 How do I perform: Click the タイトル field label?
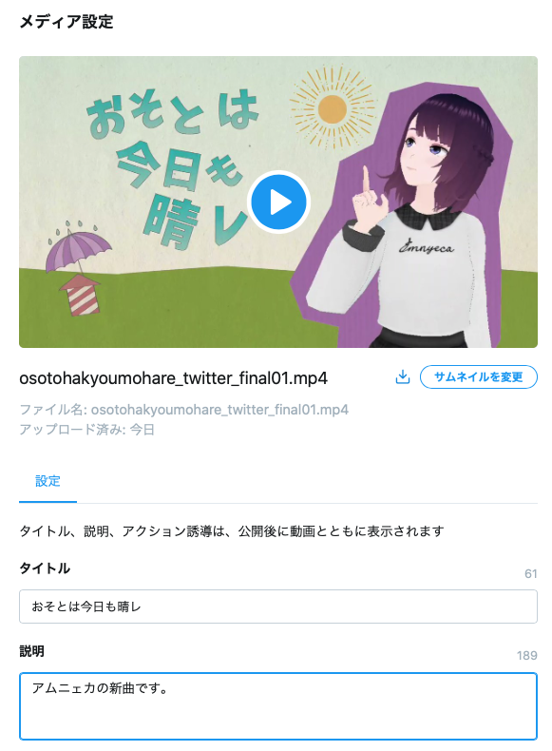[45, 568]
